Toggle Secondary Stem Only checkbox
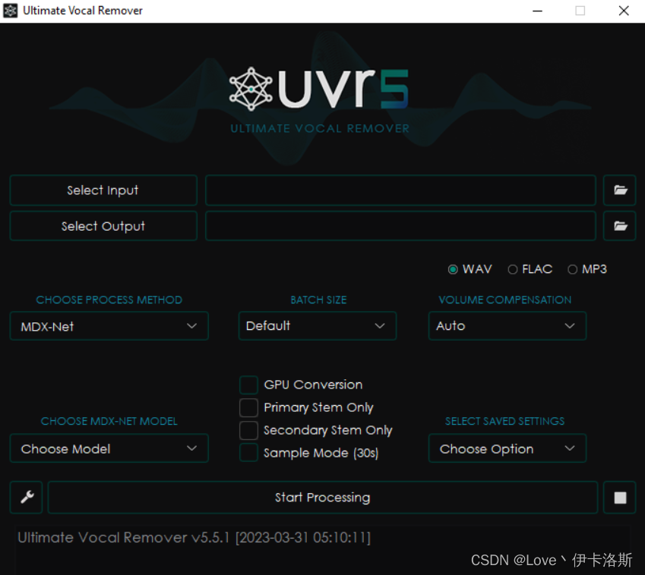 coord(249,430)
